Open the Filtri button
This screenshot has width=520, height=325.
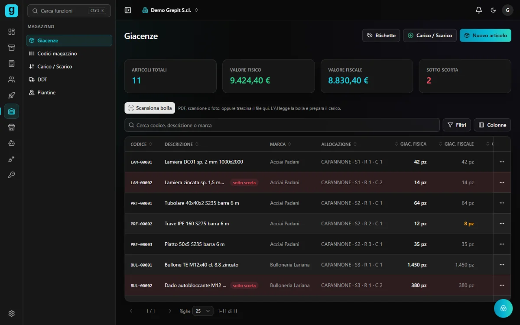[456, 125]
